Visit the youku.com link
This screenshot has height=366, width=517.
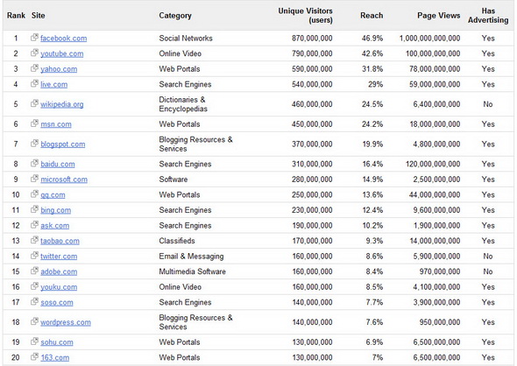point(59,287)
